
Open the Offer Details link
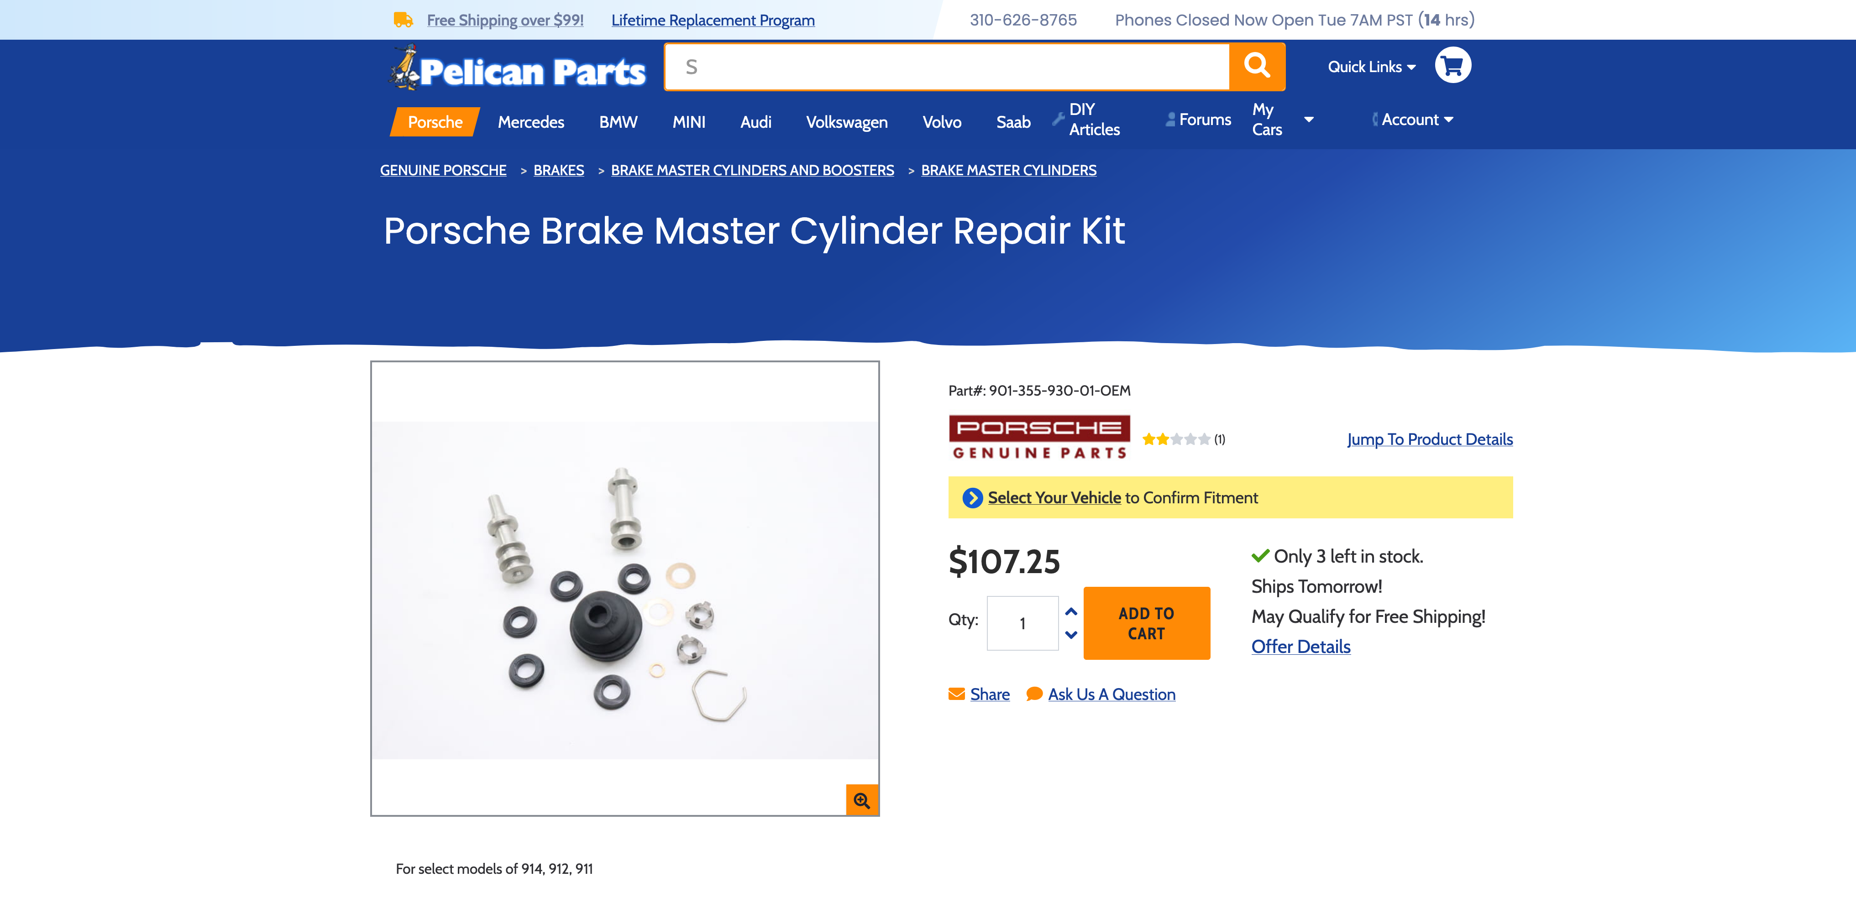pos(1300,647)
